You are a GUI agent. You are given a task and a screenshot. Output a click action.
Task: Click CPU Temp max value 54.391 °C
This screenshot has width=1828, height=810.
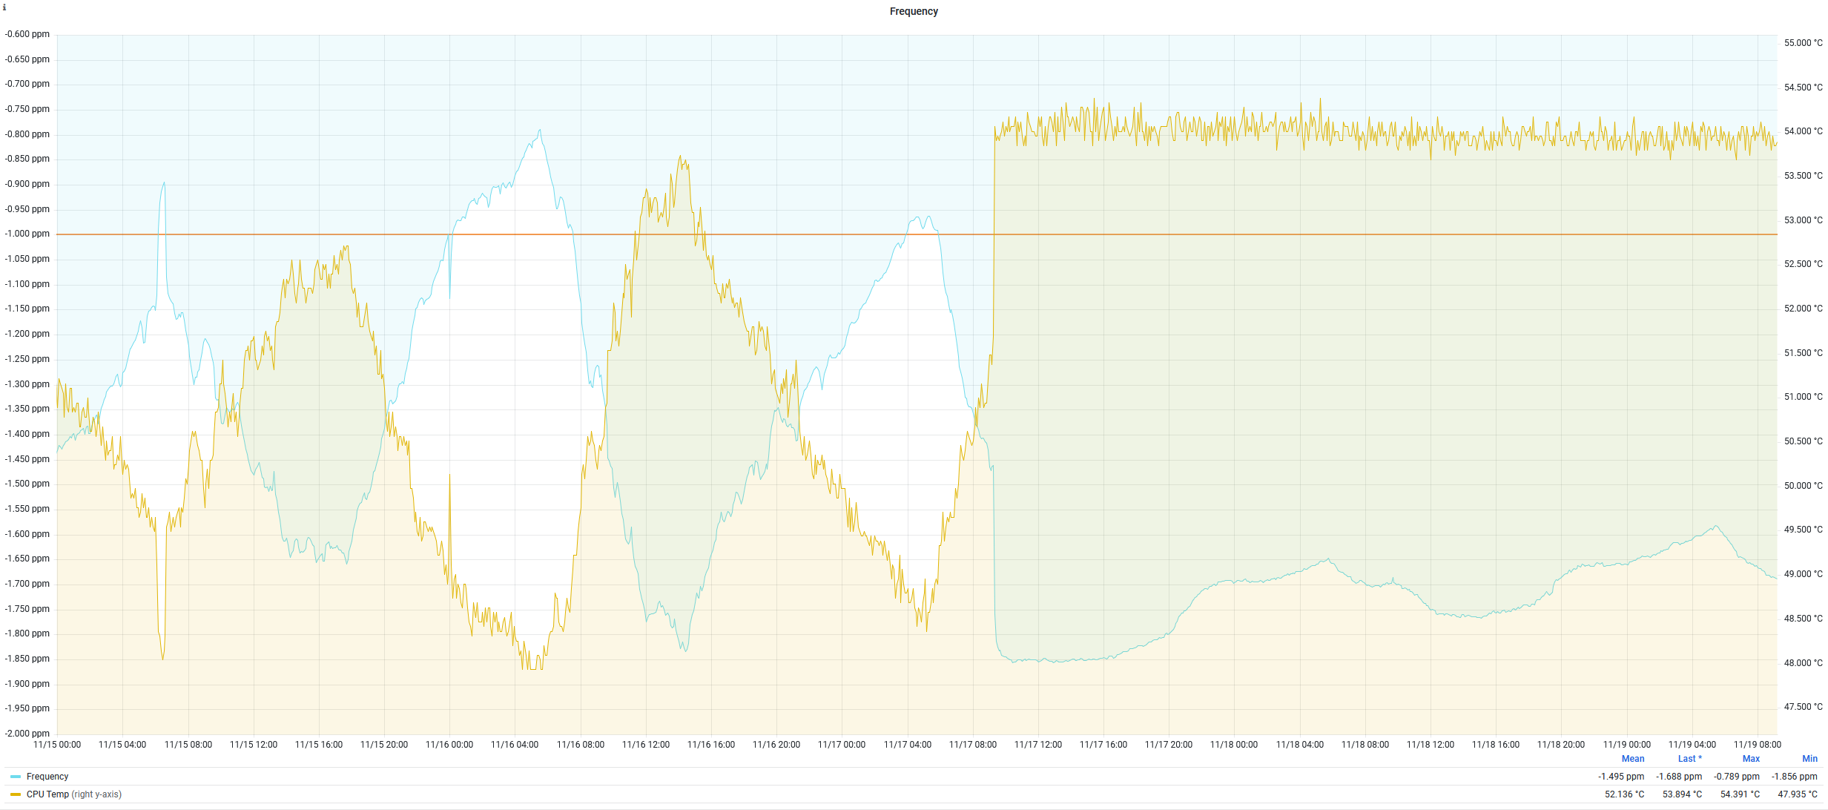(1740, 794)
